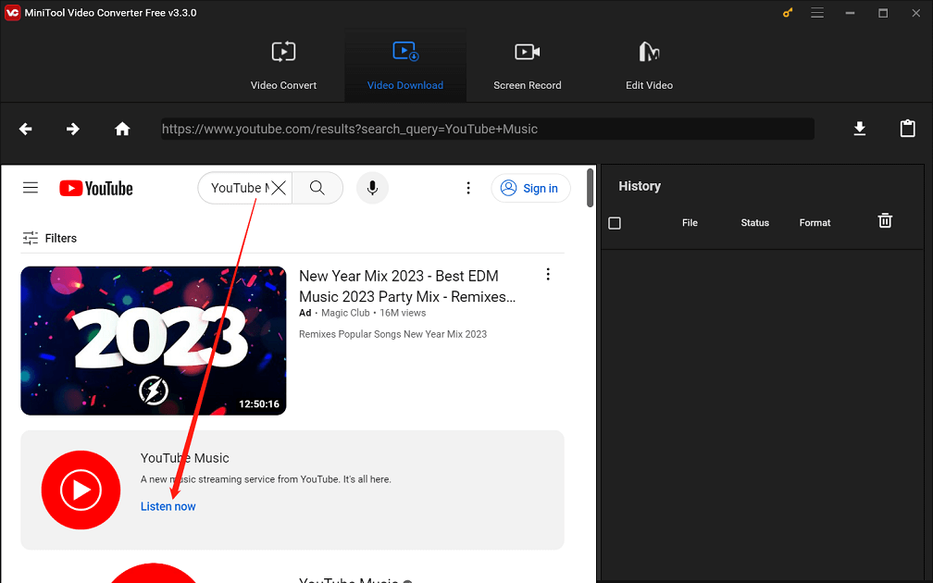The height and width of the screenshot is (583, 933).
Task: Click the 16M views text
Action: tap(403, 313)
